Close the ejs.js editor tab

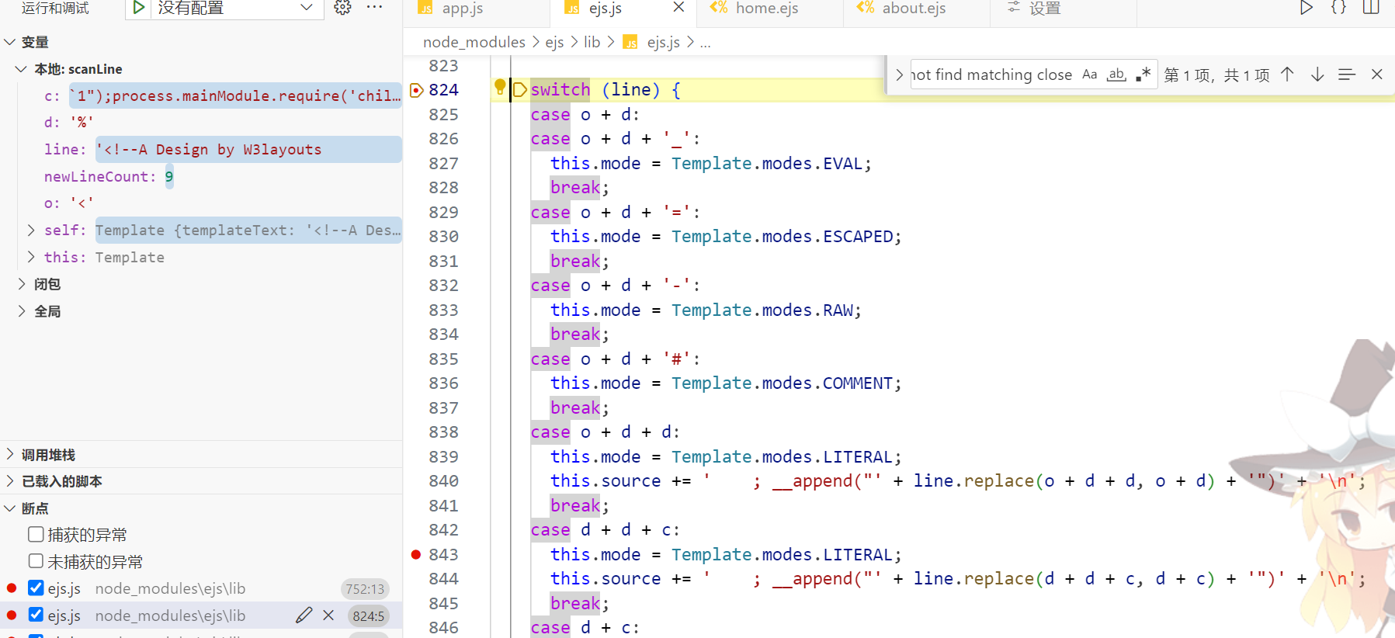[x=678, y=8]
